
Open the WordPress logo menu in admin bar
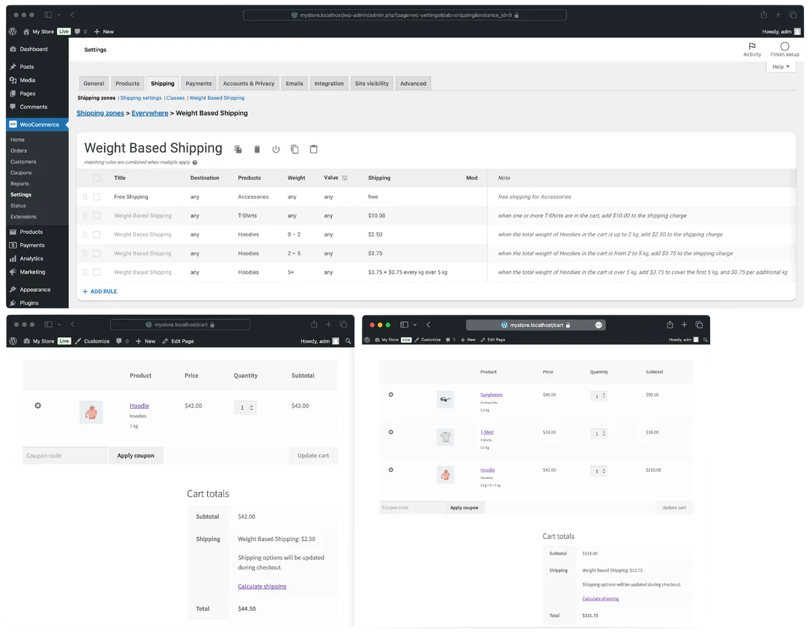[x=13, y=31]
